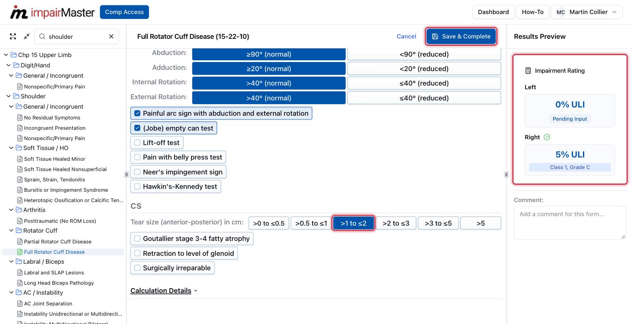Click document icon for Partial Rotator Cuff Disease

coord(19,241)
